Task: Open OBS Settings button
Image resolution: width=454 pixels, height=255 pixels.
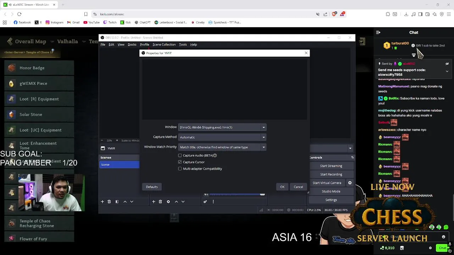Action: pos(331,200)
